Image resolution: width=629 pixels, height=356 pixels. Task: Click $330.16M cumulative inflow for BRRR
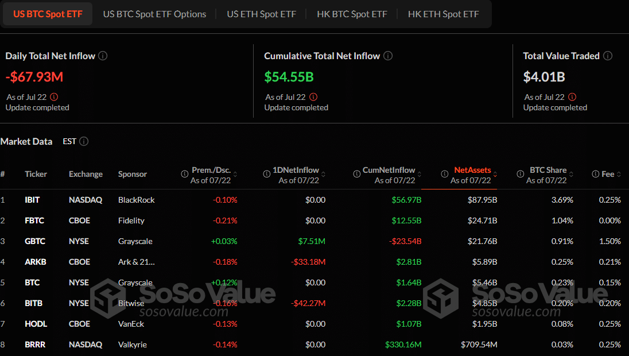click(x=403, y=345)
